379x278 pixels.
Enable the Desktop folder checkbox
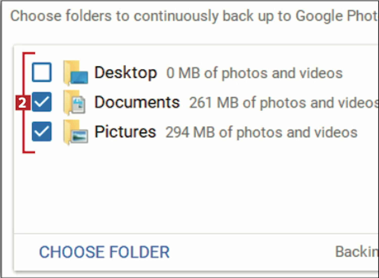pyautogui.click(x=42, y=72)
